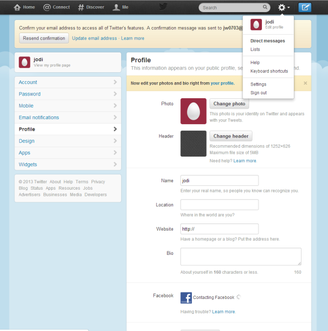Open Direct messages from the menu

click(x=268, y=41)
